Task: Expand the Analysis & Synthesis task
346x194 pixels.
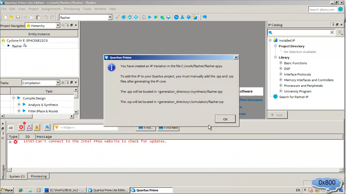Action: coord(19,105)
